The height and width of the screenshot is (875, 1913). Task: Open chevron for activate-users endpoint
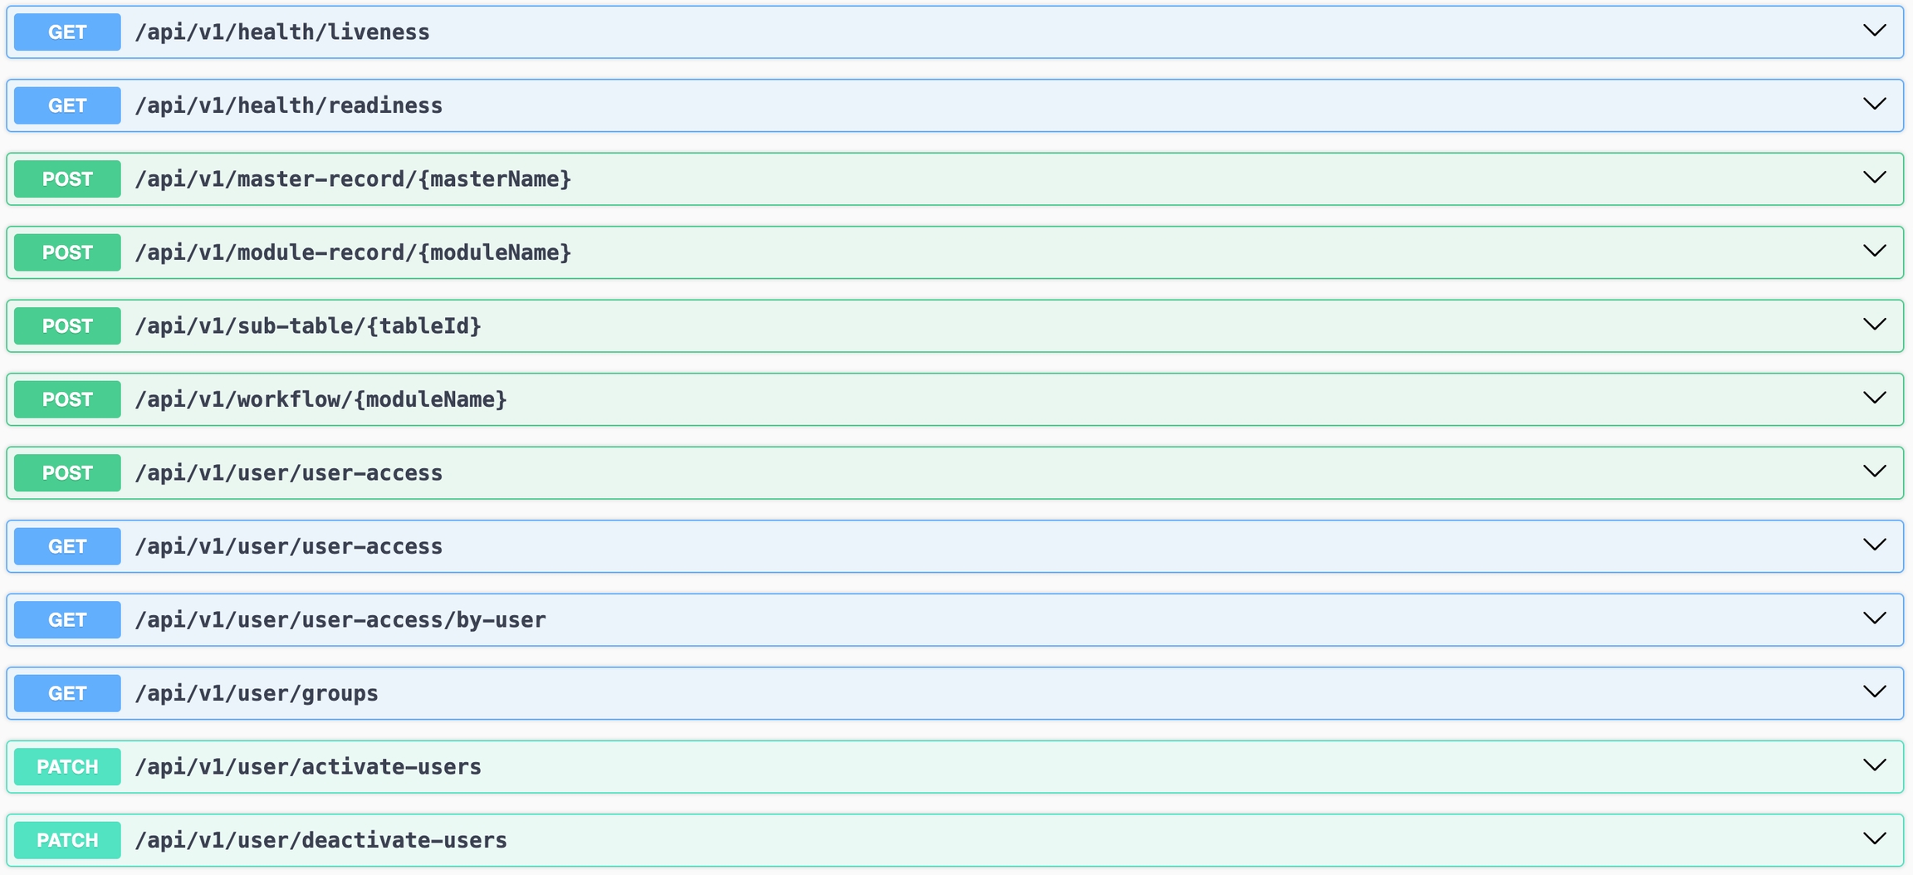(x=1874, y=766)
